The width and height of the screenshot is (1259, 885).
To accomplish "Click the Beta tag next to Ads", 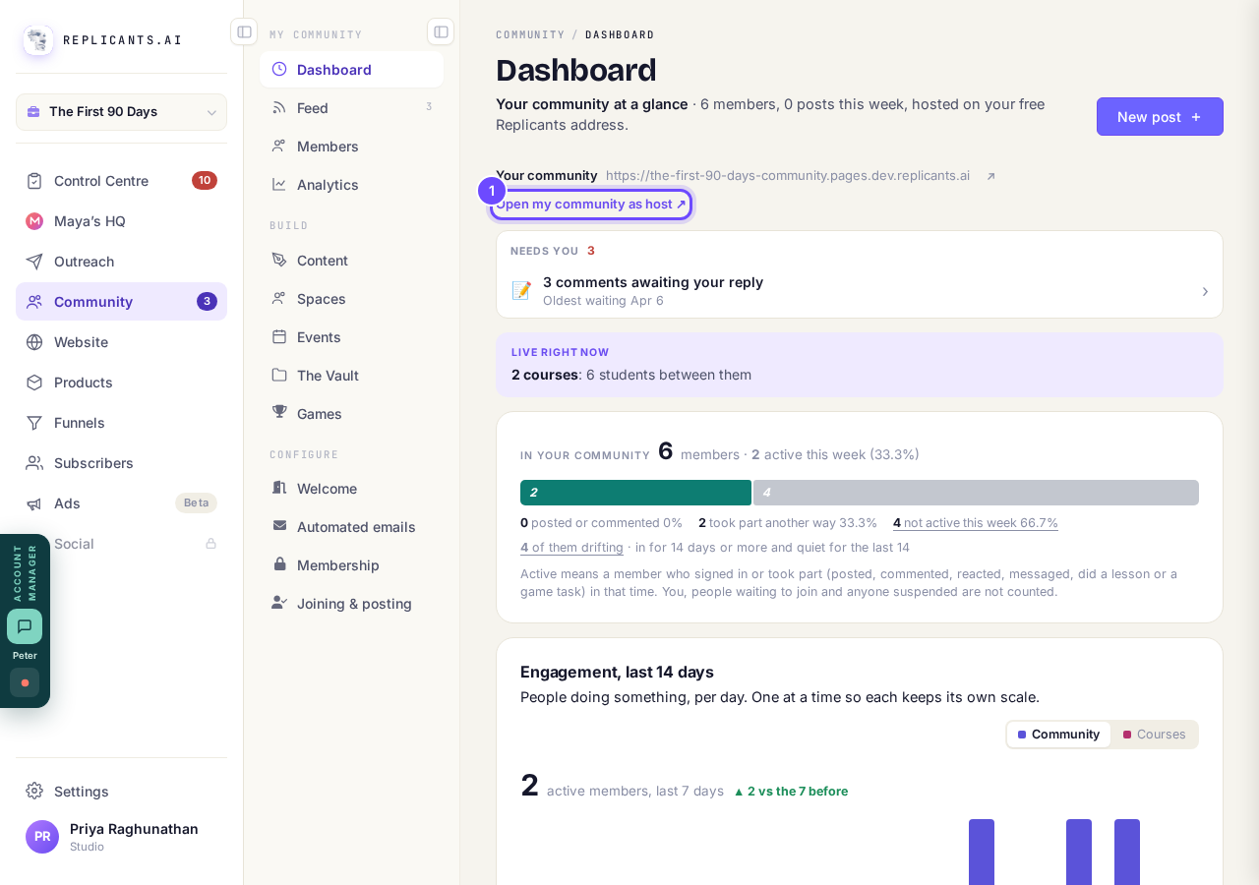I will tap(196, 502).
